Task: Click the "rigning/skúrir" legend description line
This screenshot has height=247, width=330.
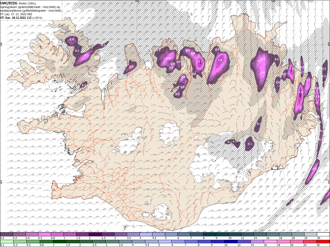Action: pyautogui.click(x=30, y=7)
